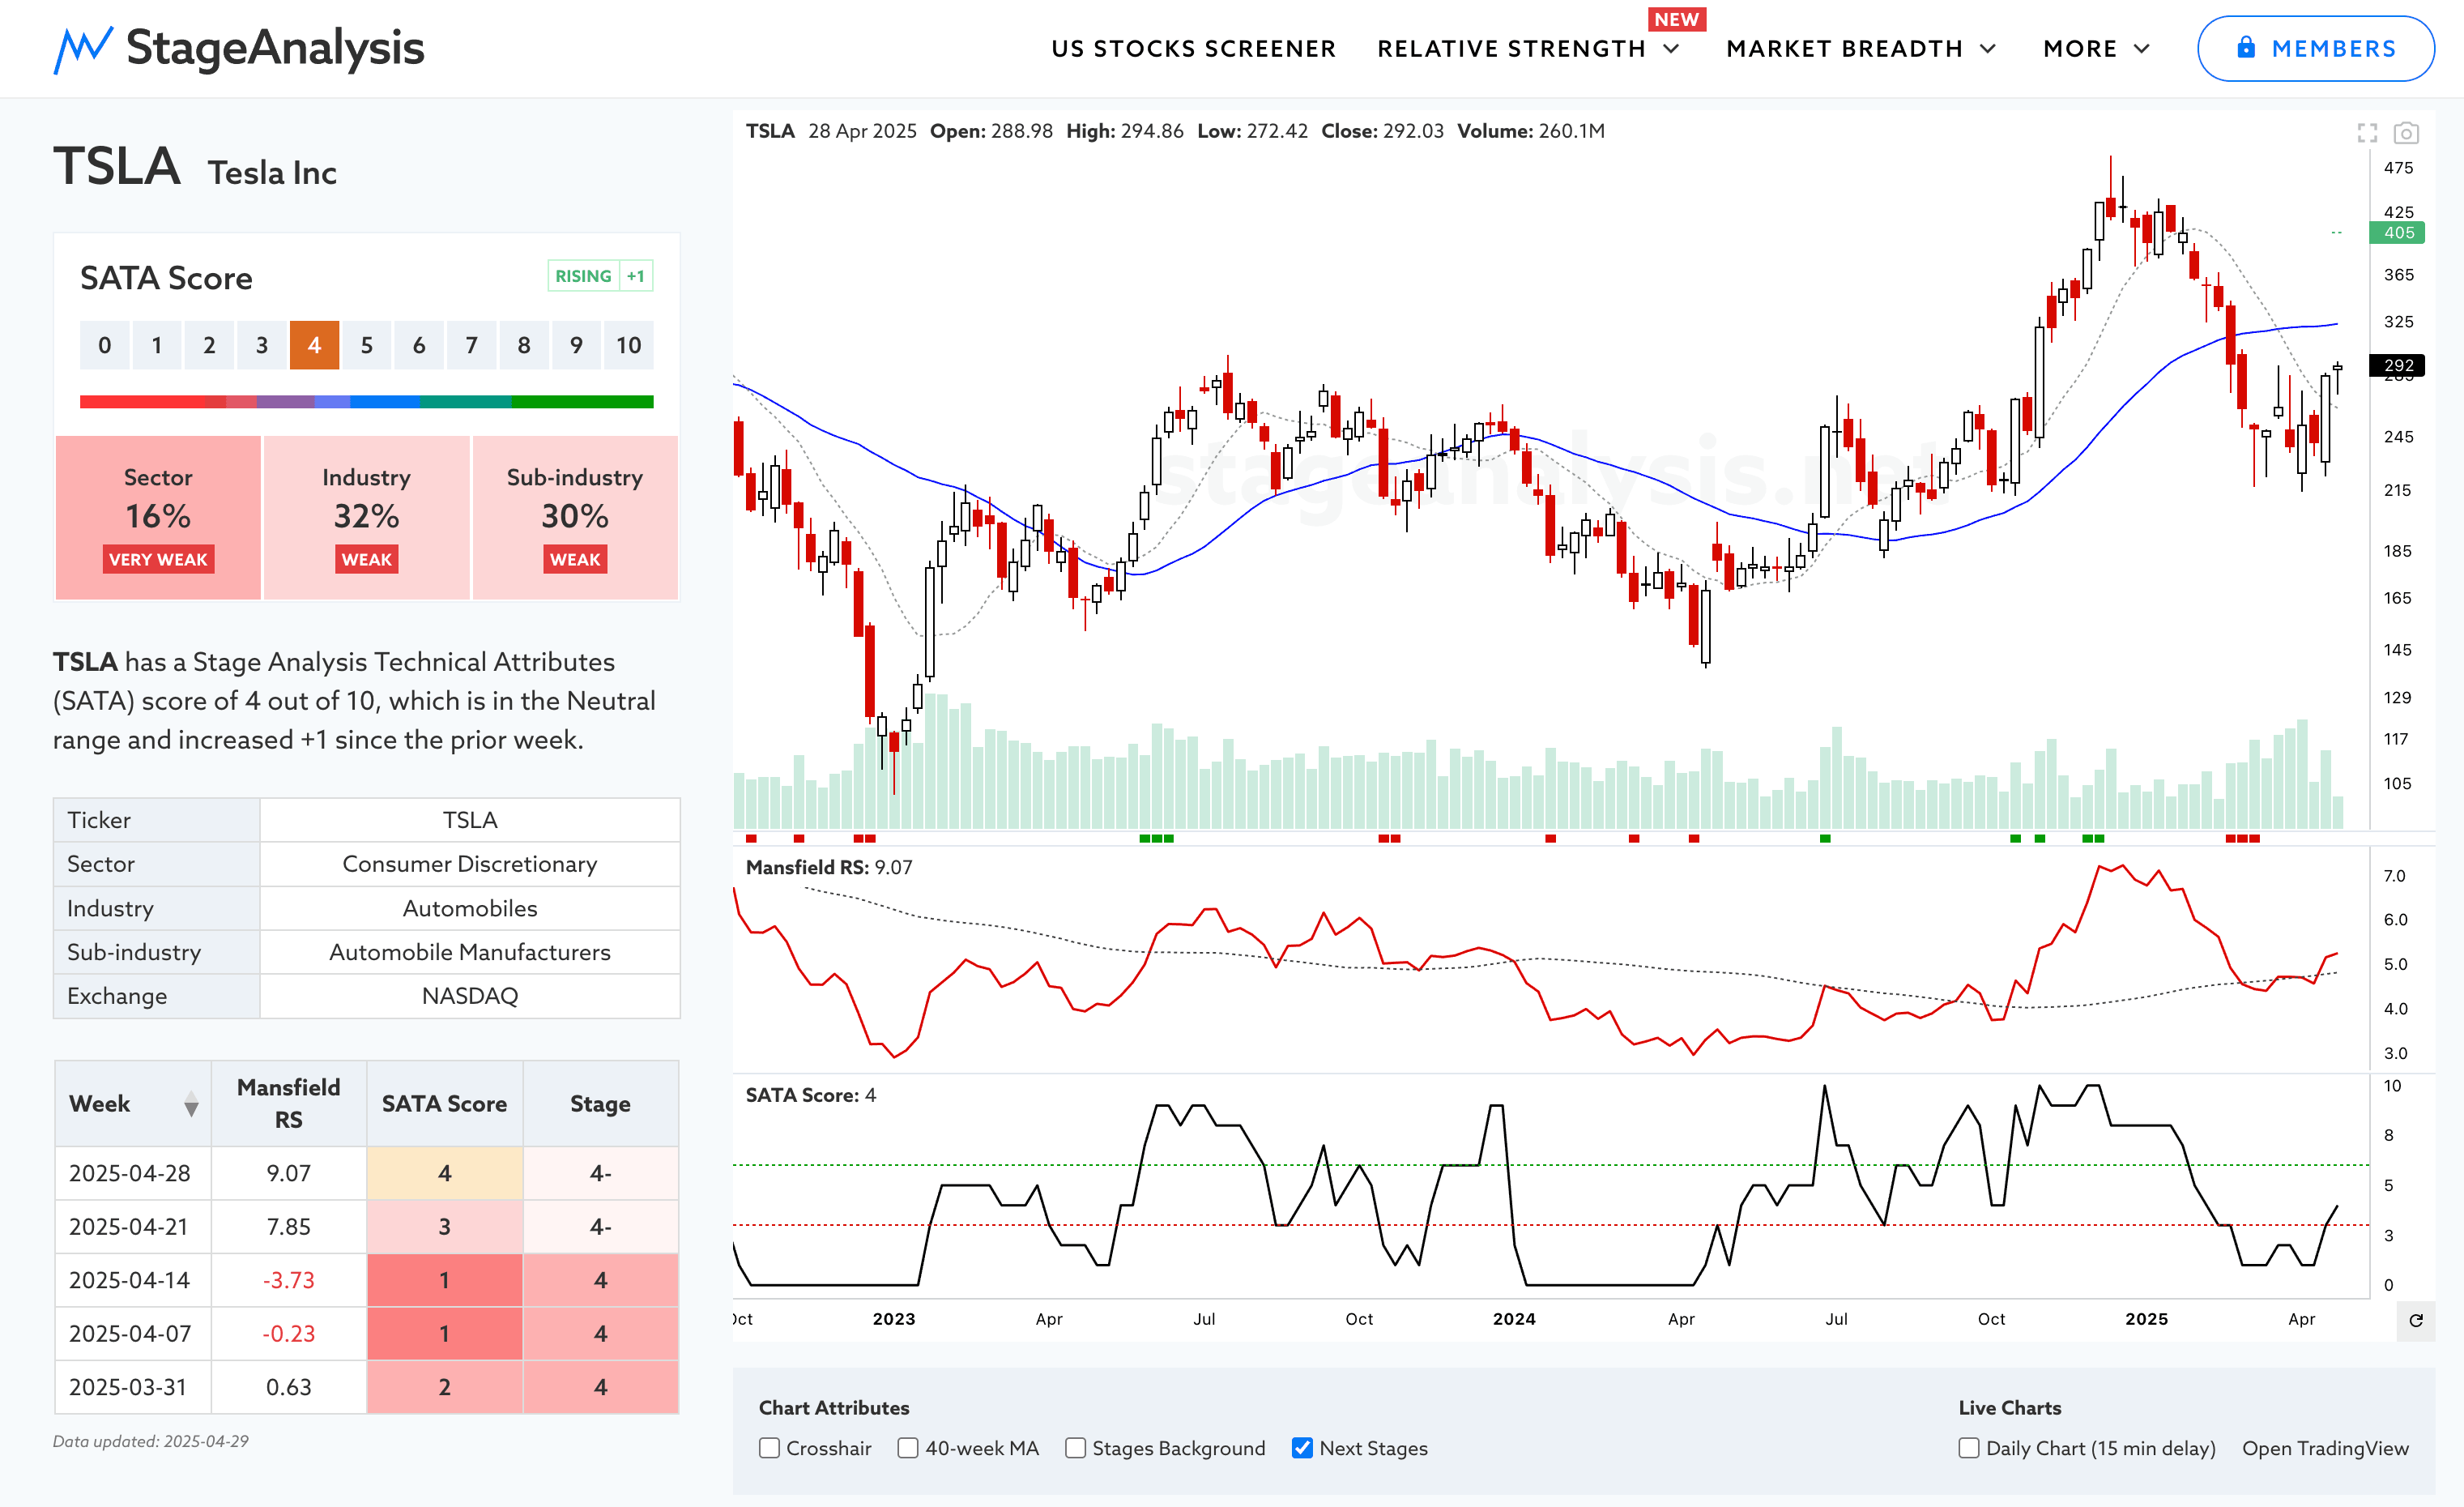The width and height of the screenshot is (2464, 1507).
Task: Click the Volume: 260.1M readout
Action: (1530, 131)
